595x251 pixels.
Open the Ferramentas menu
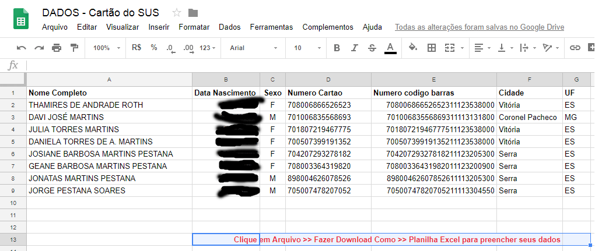271,27
